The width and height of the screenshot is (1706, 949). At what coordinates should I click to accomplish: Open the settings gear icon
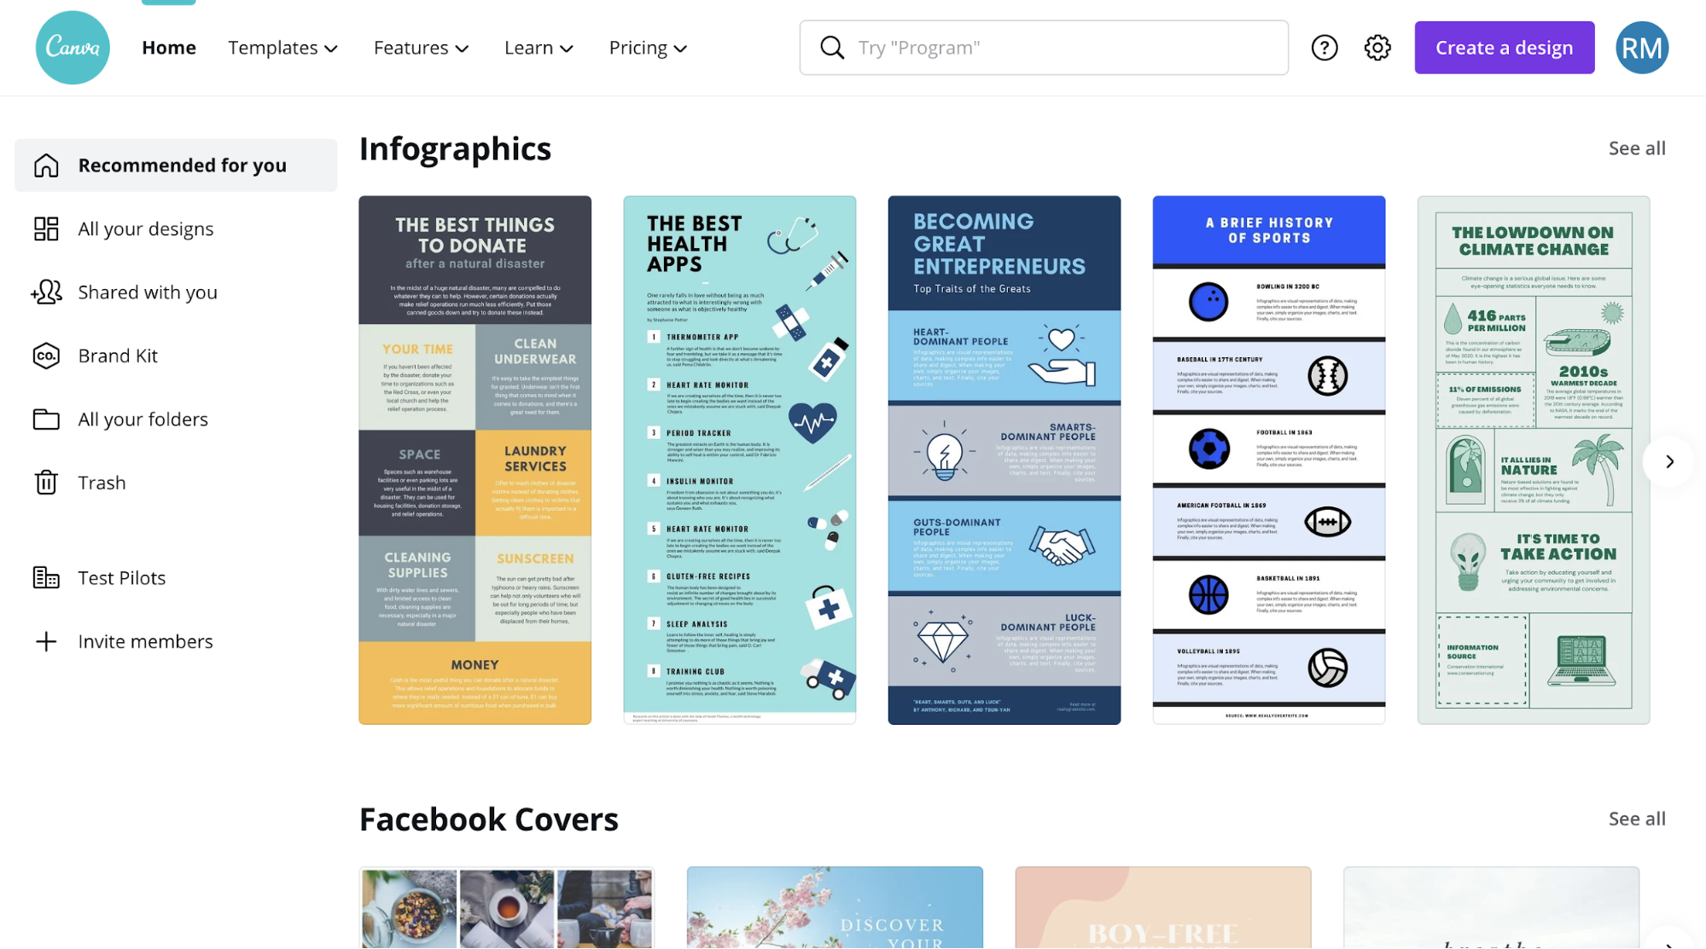click(x=1377, y=47)
